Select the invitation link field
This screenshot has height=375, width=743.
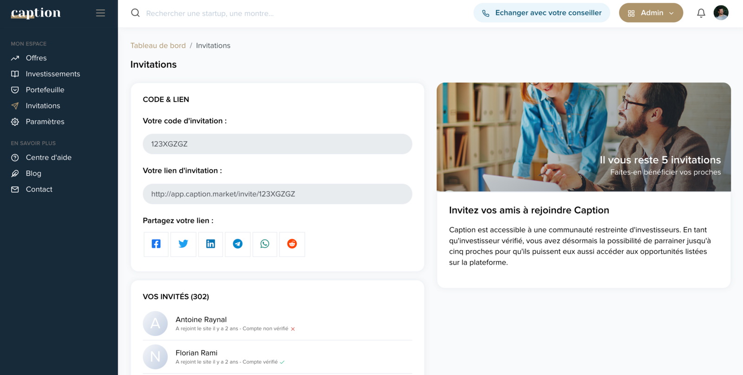click(277, 194)
